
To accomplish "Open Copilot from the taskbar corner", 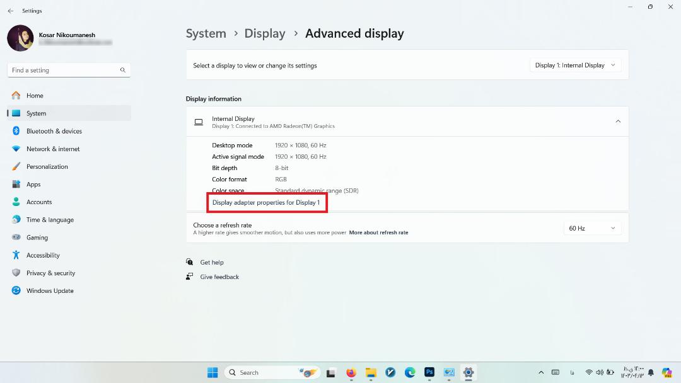I will click(666, 372).
